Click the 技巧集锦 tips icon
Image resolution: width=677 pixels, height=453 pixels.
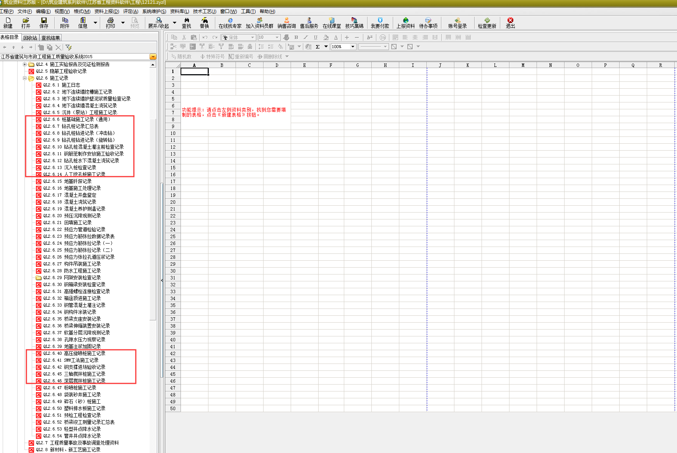(x=354, y=23)
